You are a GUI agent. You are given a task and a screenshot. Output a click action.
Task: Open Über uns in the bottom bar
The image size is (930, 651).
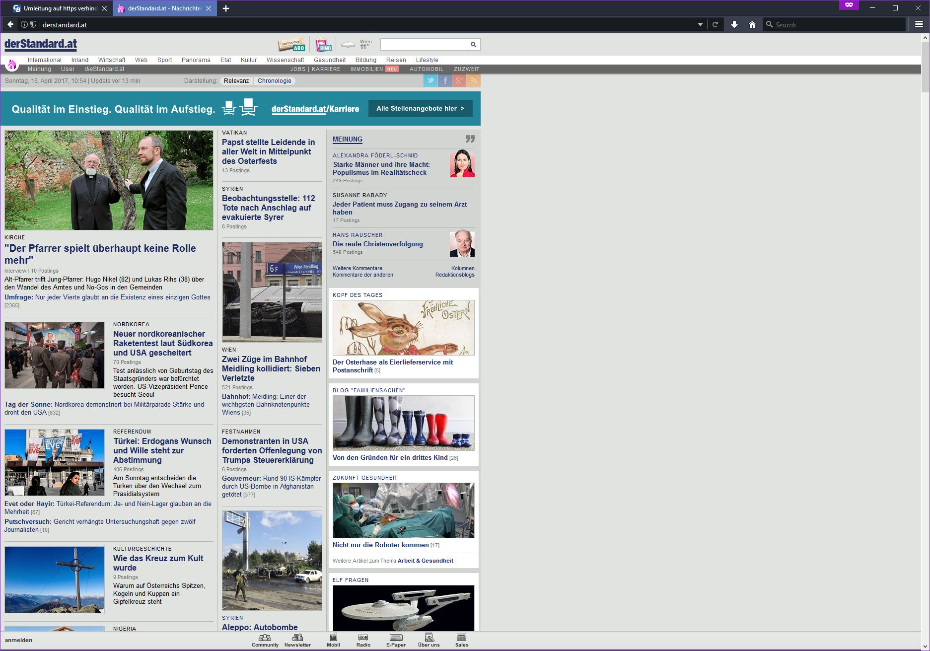(429, 641)
